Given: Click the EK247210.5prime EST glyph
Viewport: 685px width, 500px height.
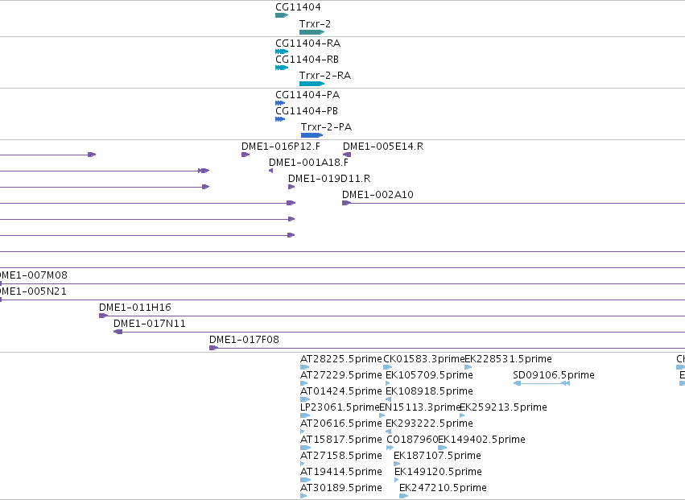Looking at the screenshot, I should pyautogui.click(x=403, y=496).
